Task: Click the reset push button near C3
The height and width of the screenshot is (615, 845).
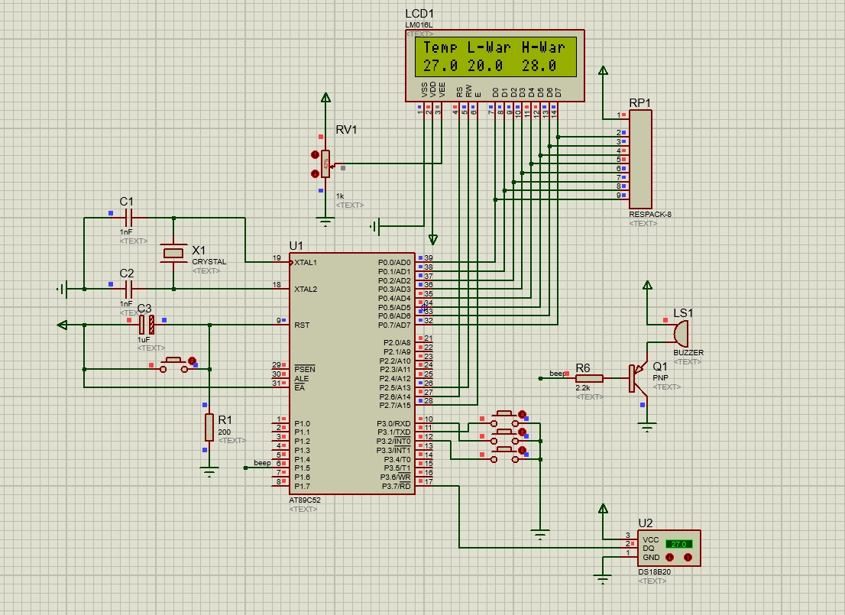Action: coord(174,365)
